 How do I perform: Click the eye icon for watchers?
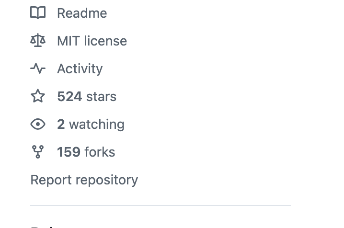38,124
